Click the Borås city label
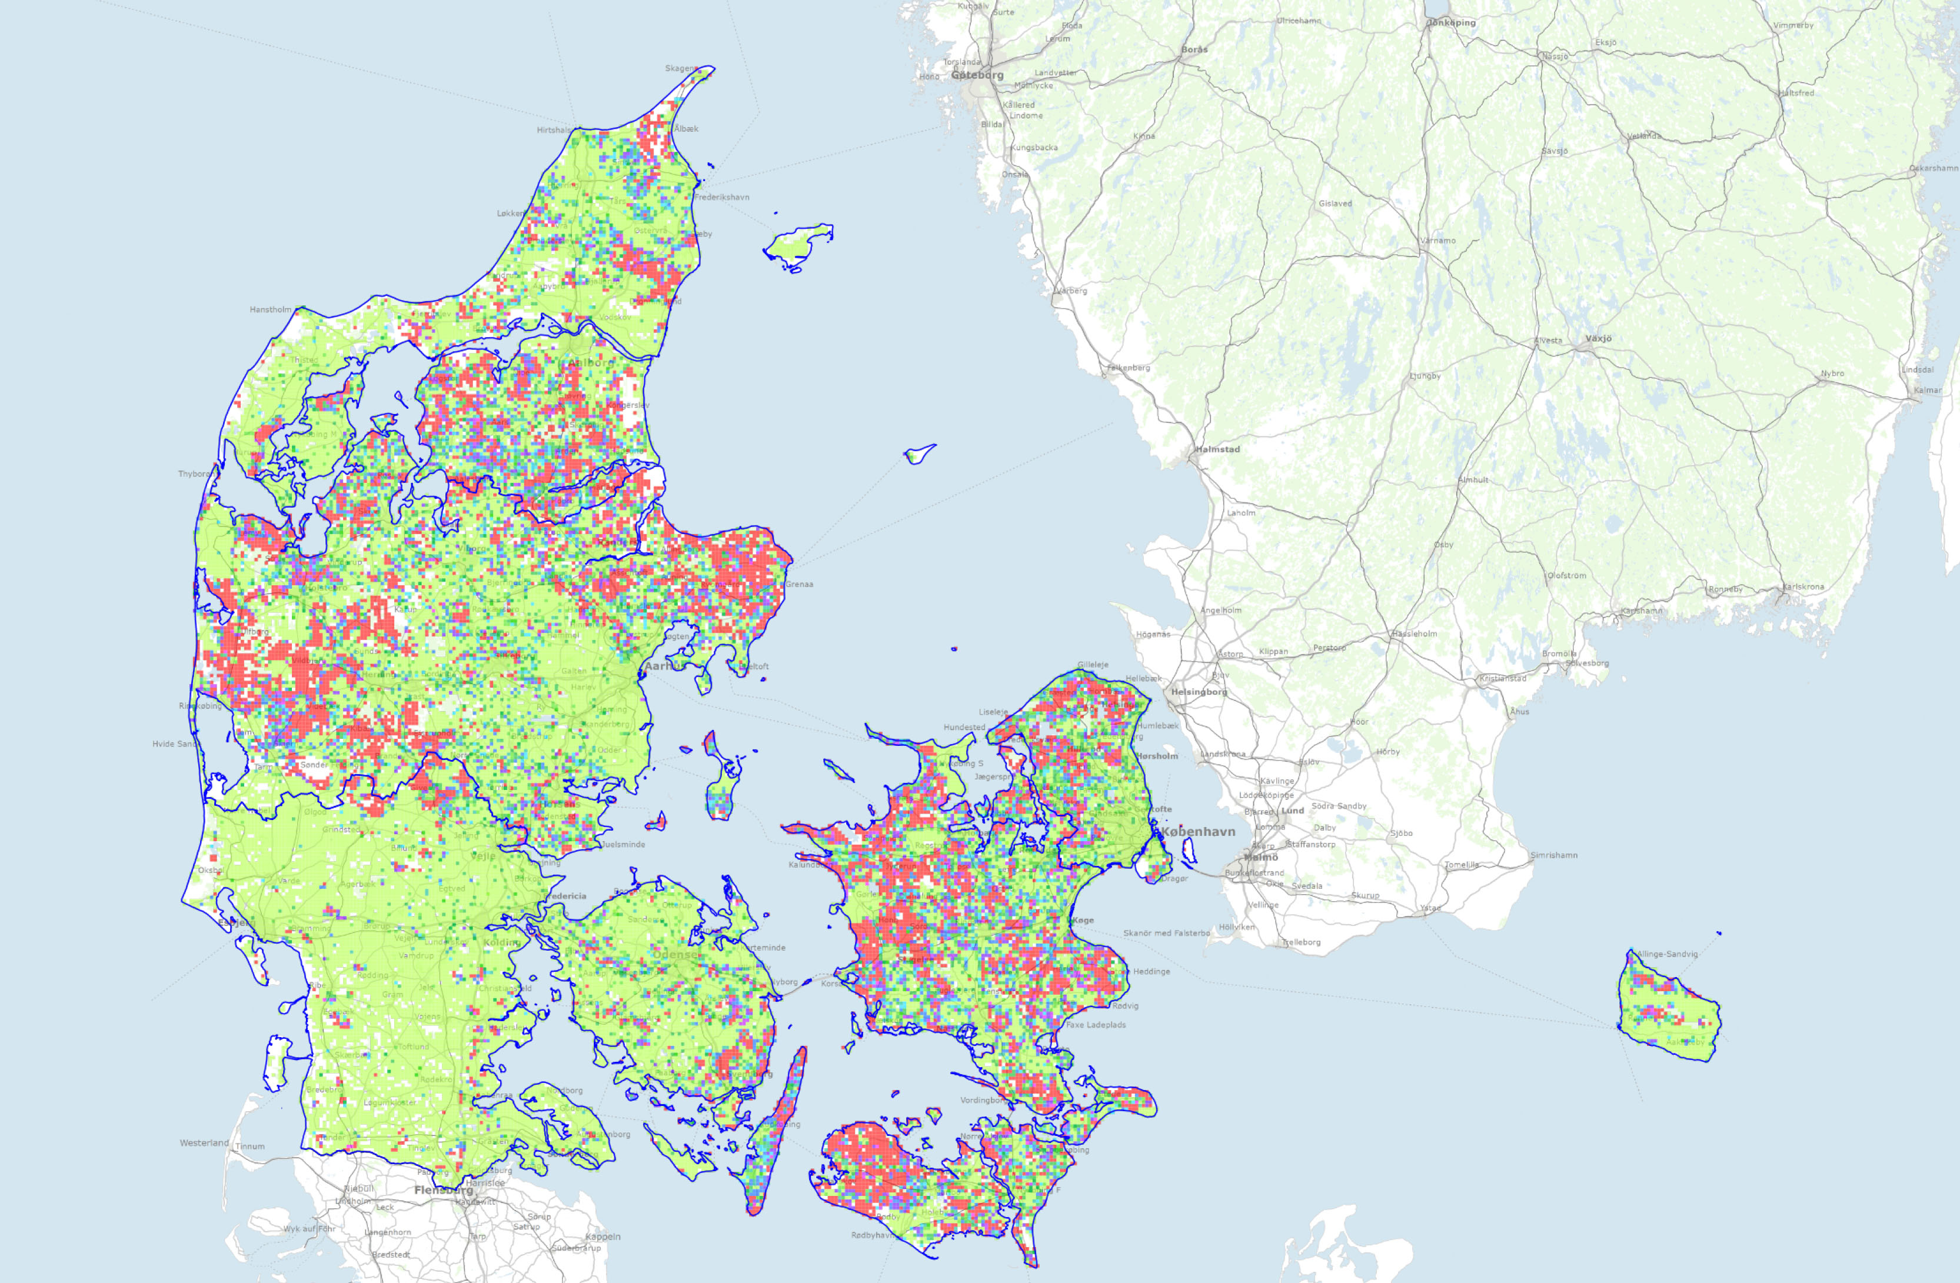The height and width of the screenshot is (1283, 1960). 1194,49
